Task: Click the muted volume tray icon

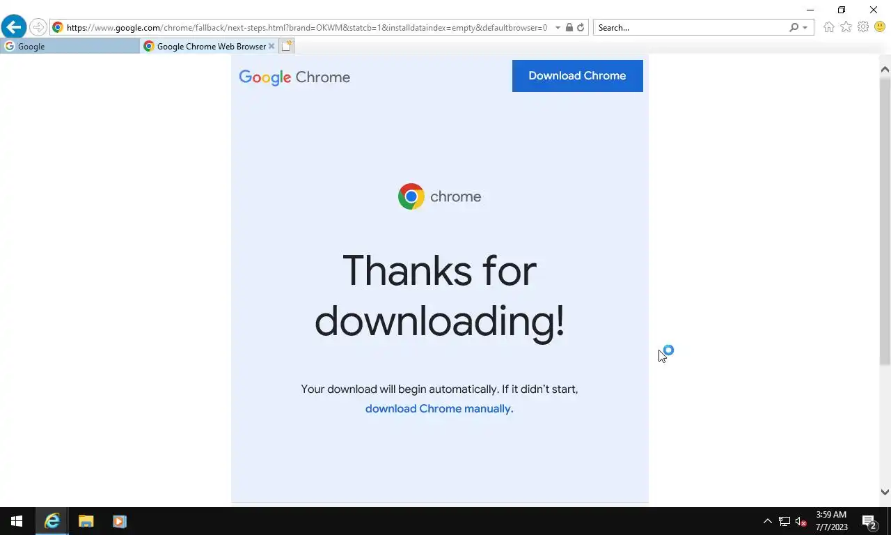Action: coord(801,521)
